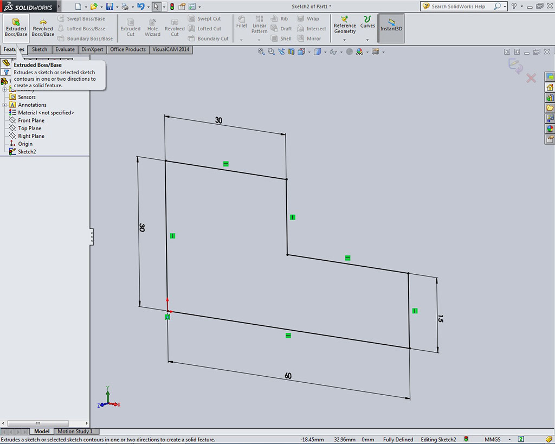Viewport: 555px width, 444px height.
Task: Select the Revolved Boss/Base tool
Action: [x=43, y=27]
